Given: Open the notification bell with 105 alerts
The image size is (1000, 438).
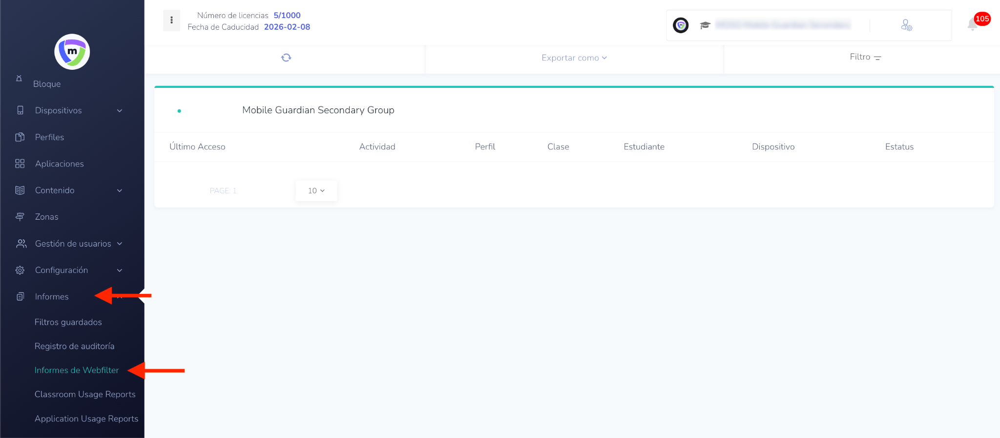Looking at the screenshot, I should pos(973,25).
